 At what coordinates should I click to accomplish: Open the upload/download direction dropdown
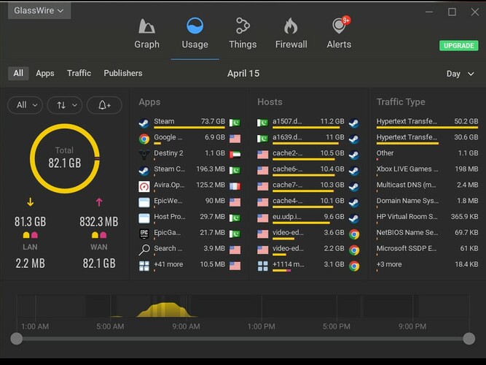(65, 105)
